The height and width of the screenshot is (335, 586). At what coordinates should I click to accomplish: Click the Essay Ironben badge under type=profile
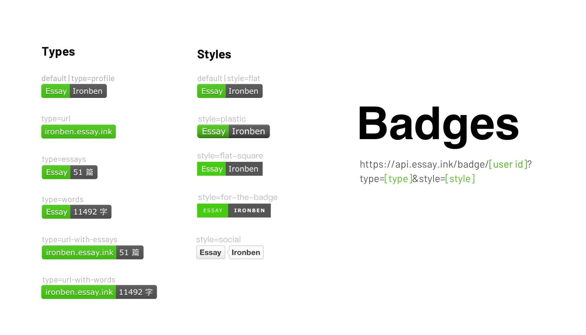[x=74, y=91]
